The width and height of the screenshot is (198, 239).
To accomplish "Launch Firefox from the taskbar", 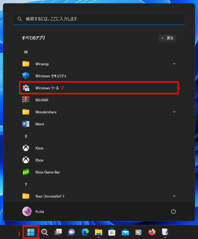I will click(152, 232).
